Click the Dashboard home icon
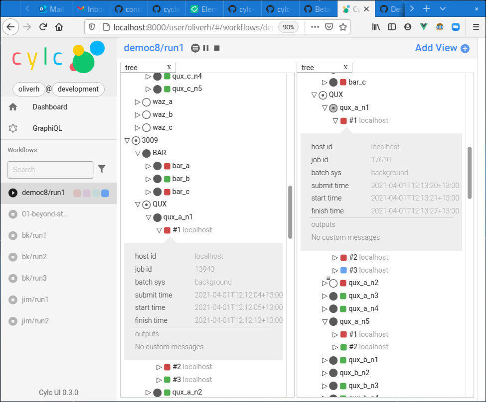The image size is (486, 402). tap(13, 107)
